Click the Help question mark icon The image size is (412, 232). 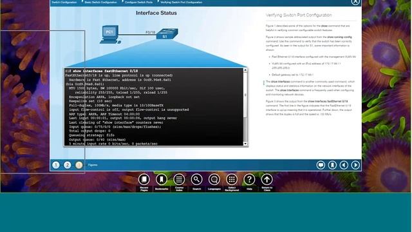point(249,180)
